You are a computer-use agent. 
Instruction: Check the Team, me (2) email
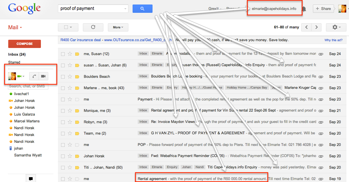63,133
